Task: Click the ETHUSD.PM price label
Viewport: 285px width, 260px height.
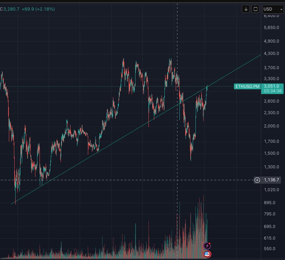Action: coord(247,87)
